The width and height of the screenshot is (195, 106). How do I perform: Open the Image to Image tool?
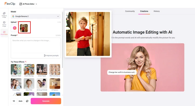[4, 15]
